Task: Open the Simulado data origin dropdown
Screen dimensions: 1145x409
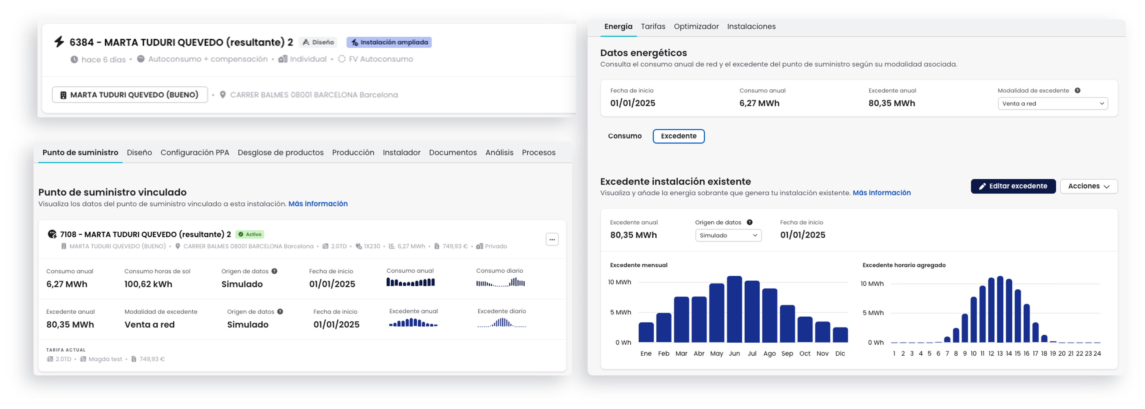Action: 728,235
